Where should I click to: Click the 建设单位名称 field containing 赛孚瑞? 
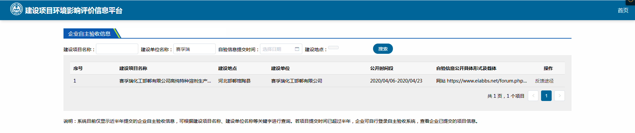[x=194, y=49]
